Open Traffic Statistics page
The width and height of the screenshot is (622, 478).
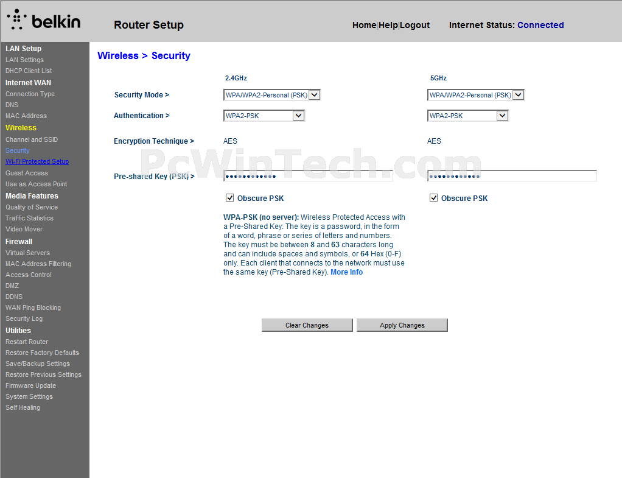[29, 218]
